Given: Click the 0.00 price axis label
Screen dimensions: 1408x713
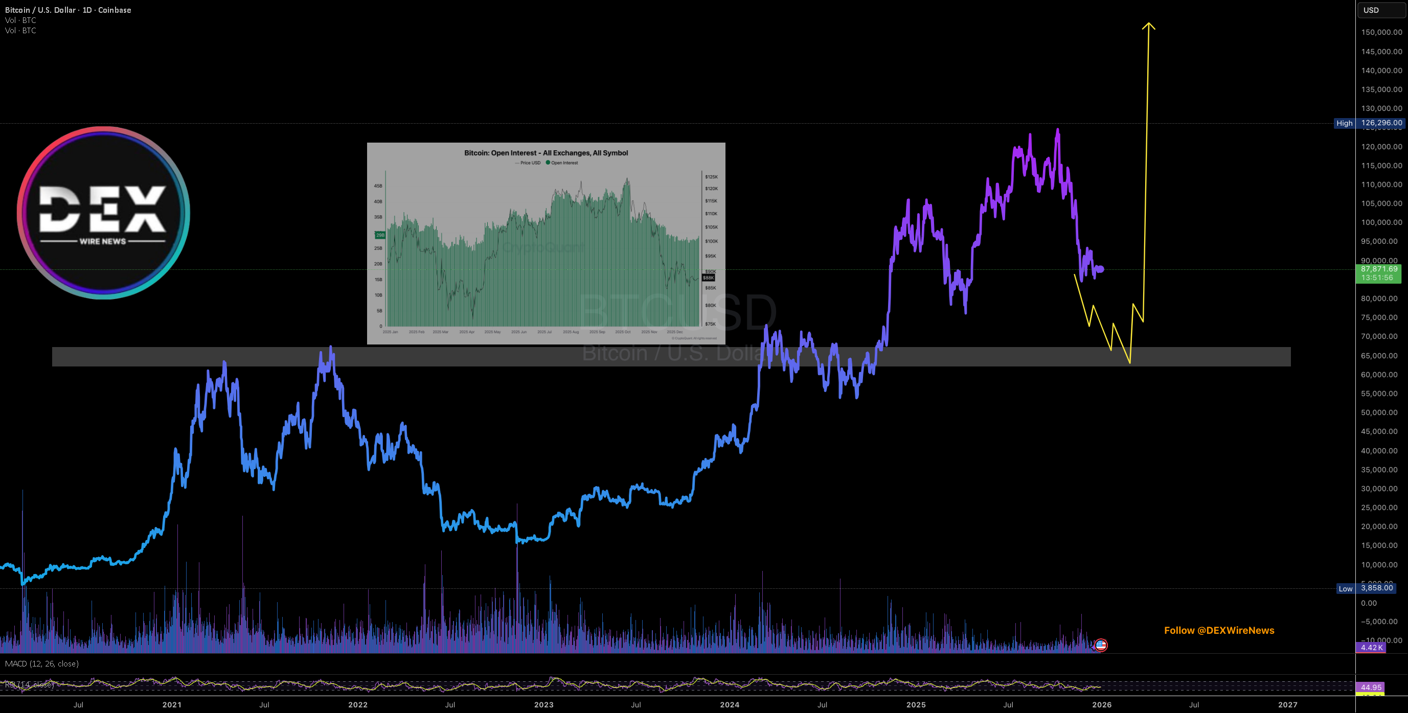Looking at the screenshot, I should pos(1369,603).
